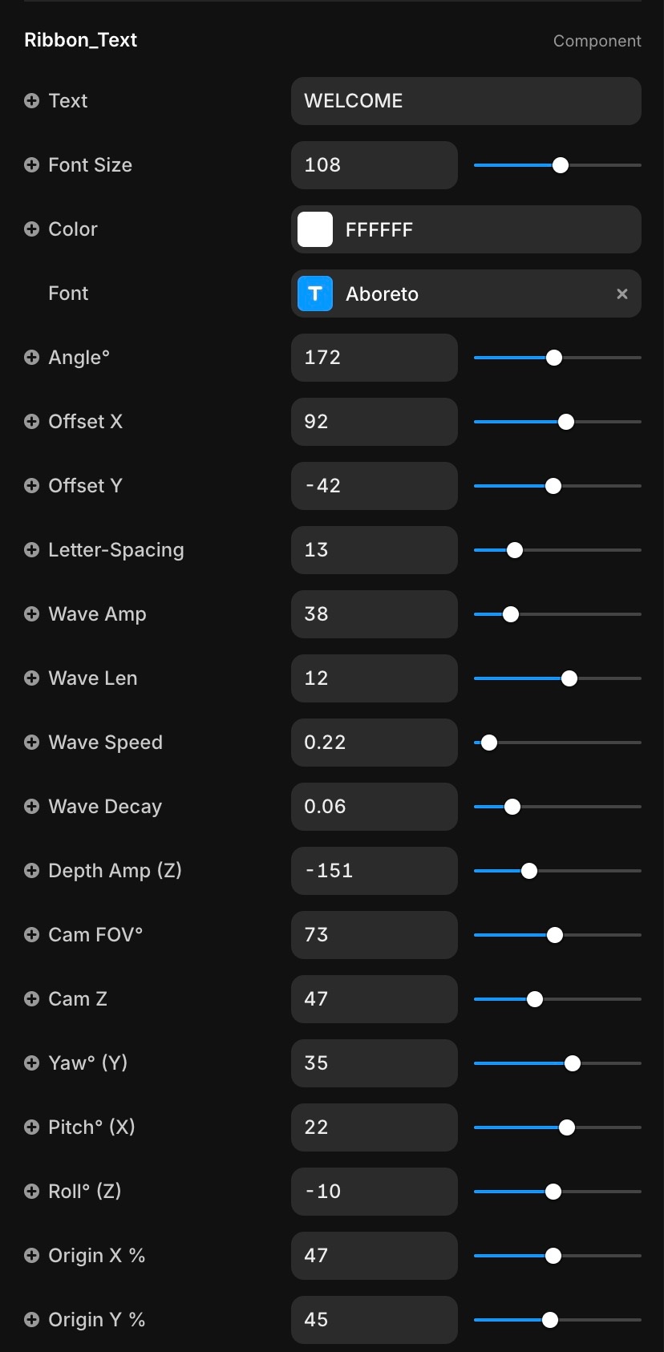Click the plus icon beside Cam FOV°

coord(31,935)
